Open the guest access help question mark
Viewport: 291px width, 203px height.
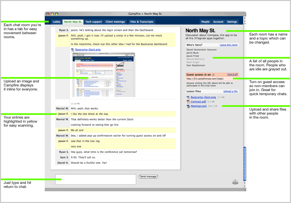coord(213,75)
